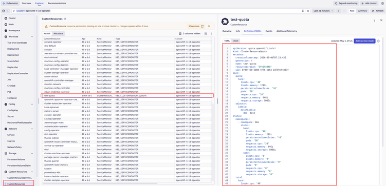Image resolution: width=386 pixels, height=186 pixels.
Task: Click the test-quota Kubernetes resource icon
Action: coord(225,22)
